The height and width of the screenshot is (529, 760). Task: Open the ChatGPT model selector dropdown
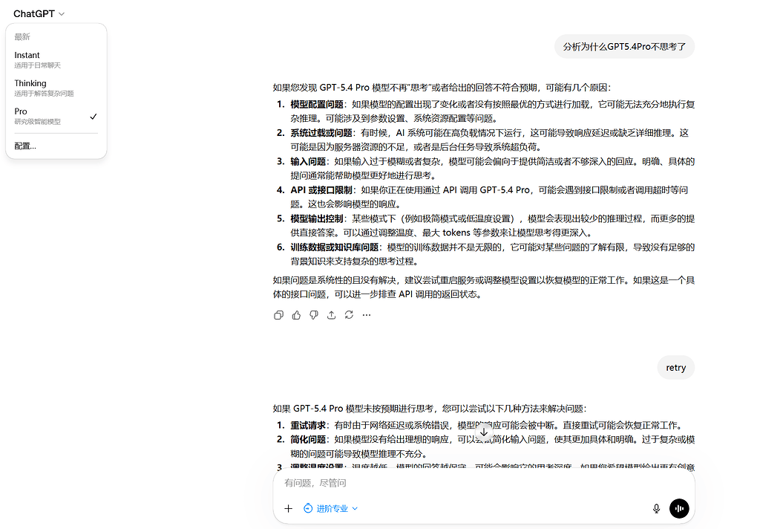[x=39, y=13]
